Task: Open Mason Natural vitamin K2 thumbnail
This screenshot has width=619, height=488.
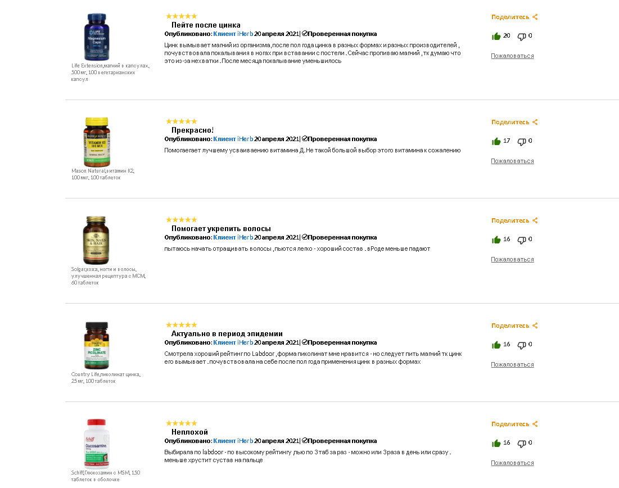Action: click(97, 142)
